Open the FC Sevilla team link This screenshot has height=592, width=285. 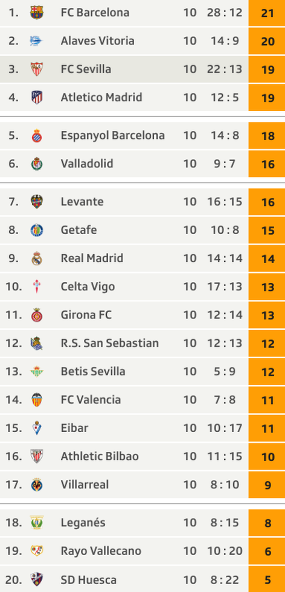pyautogui.click(x=86, y=69)
